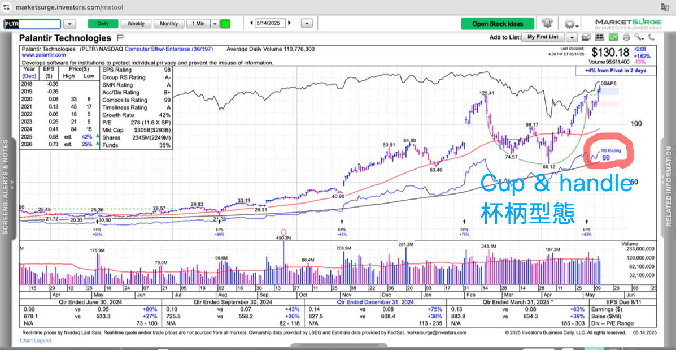Open the alerts bell icon
676x350 pixels.
click(547, 24)
